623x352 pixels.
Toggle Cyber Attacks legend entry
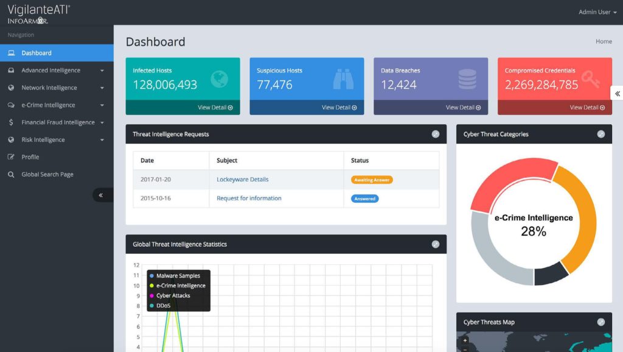coord(170,295)
